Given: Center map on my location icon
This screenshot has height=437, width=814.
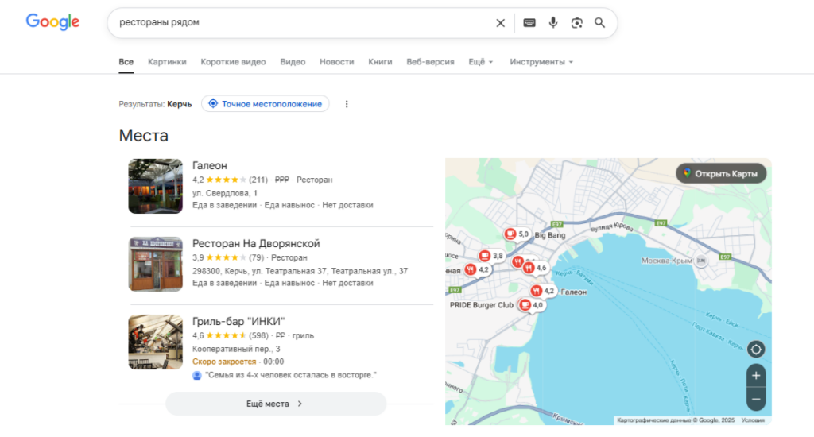Looking at the screenshot, I should point(756,350).
